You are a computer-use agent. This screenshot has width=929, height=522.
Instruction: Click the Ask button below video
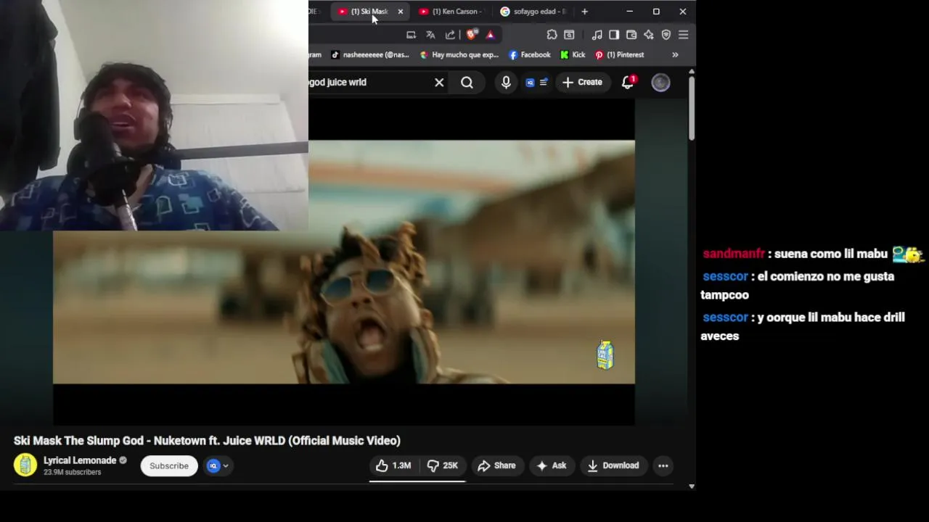(551, 465)
